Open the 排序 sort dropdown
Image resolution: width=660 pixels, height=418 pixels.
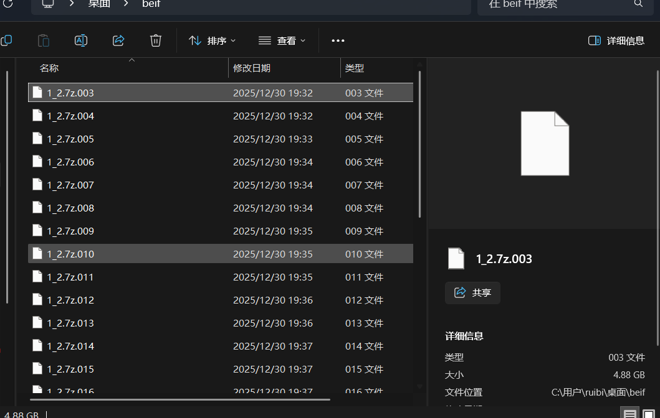point(213,40)
